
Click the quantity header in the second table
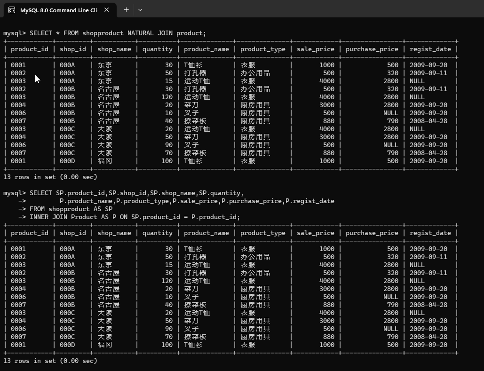pos(158,233)
